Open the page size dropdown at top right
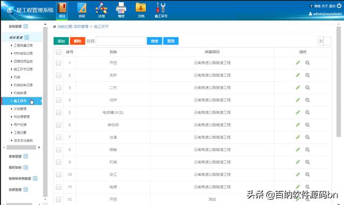The image size is (344, 205). [x=324, y=41]
